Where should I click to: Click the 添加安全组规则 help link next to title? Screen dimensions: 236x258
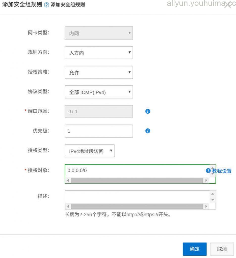pyautogui.click(x=68, y=5)
